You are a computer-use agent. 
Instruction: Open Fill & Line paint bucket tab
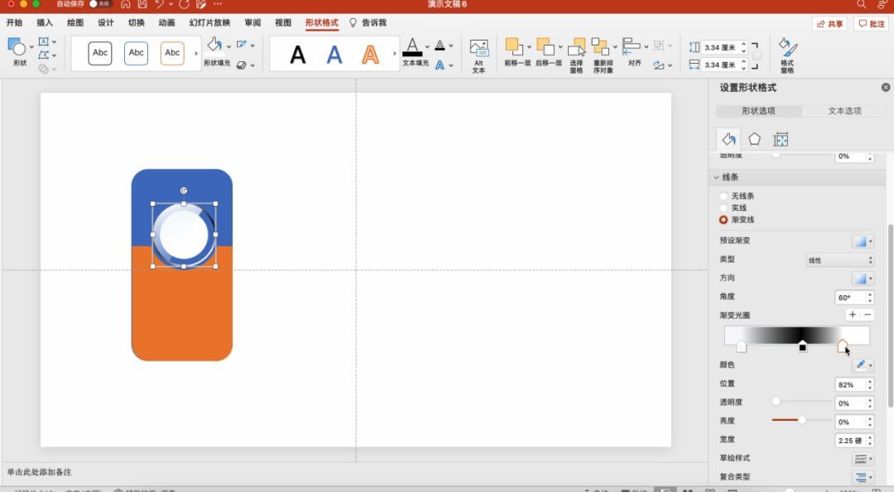click(728, 139)
